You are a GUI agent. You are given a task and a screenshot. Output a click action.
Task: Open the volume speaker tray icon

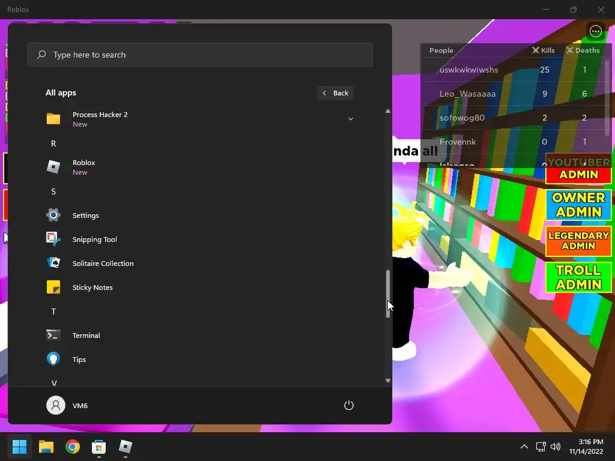556,447
